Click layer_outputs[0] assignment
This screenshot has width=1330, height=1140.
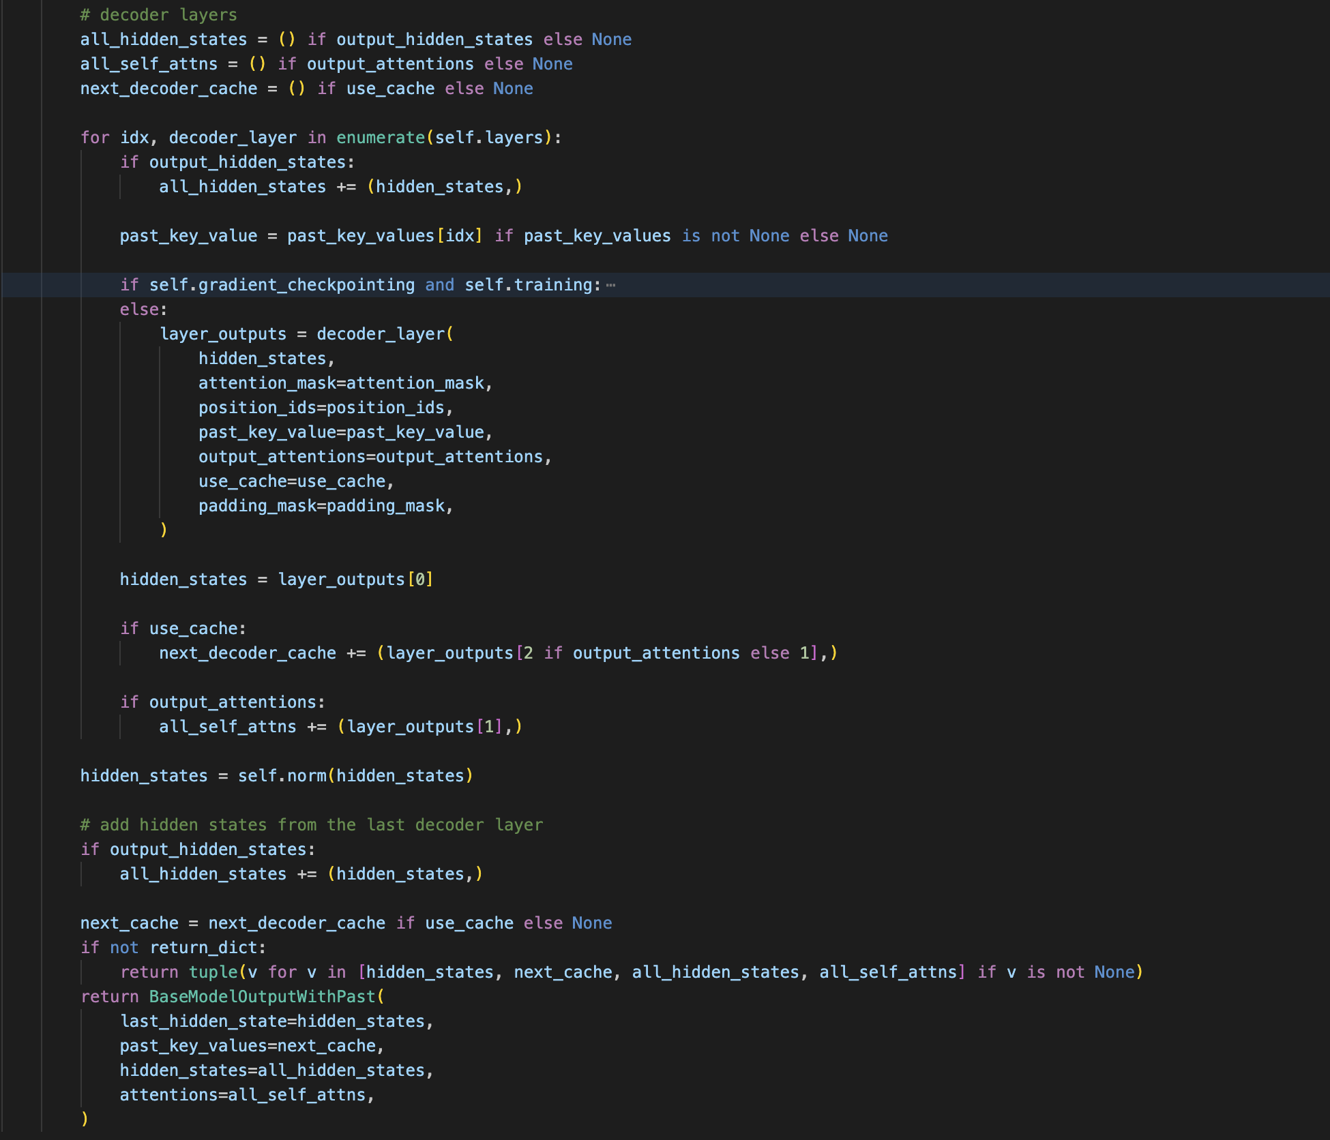(355, 580)
